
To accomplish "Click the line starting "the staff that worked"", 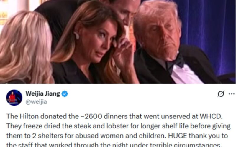I will (114, 145).
